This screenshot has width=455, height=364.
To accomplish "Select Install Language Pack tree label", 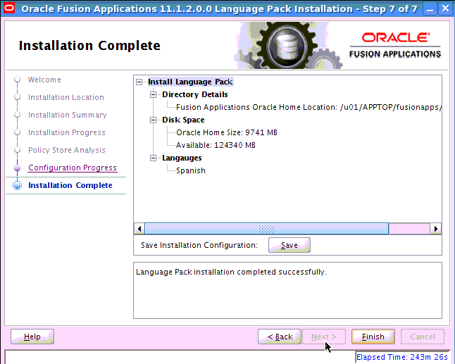I will (x=190, y=82).
